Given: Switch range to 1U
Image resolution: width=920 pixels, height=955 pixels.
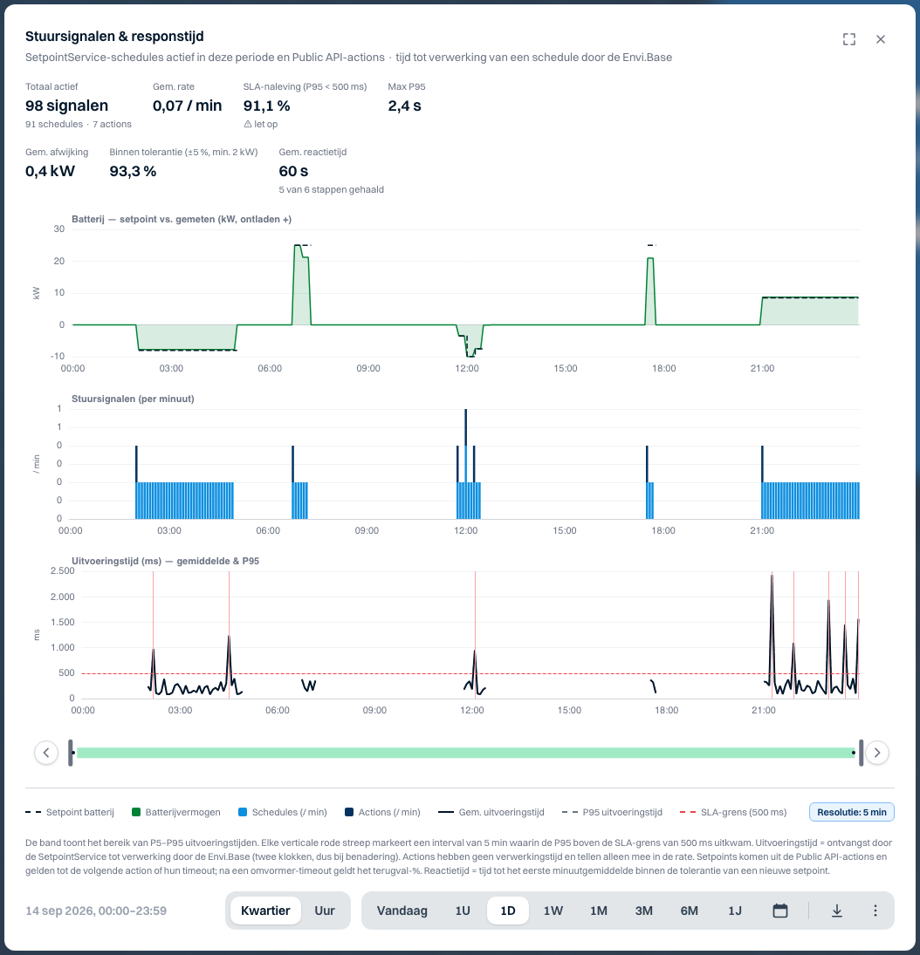Looking at the screenshot, I should click(x=462, y=911).
